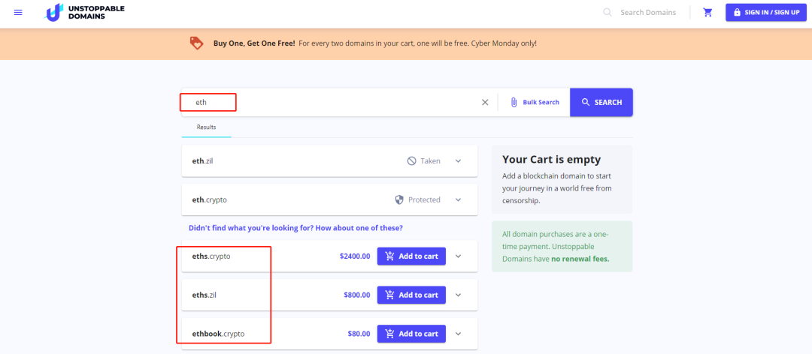Expand the eths.zil result row
Viewport: 812px width, 354px height.
tap(458, 295)
